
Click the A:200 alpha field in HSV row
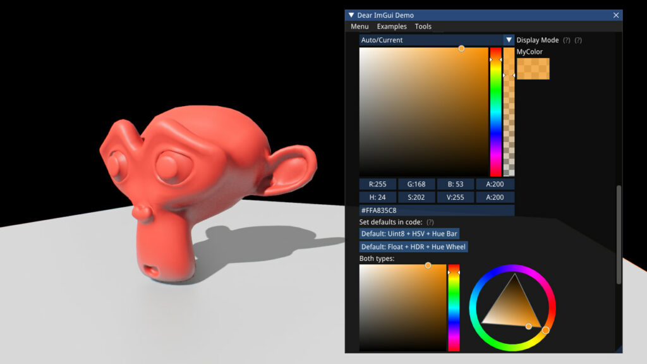pos(495,197)
